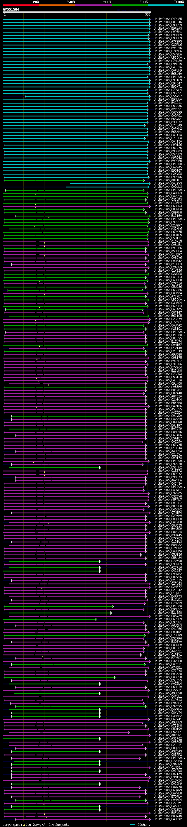
Task: Select hit label UniRef100_C5GTT1
Action: [168, 238]
